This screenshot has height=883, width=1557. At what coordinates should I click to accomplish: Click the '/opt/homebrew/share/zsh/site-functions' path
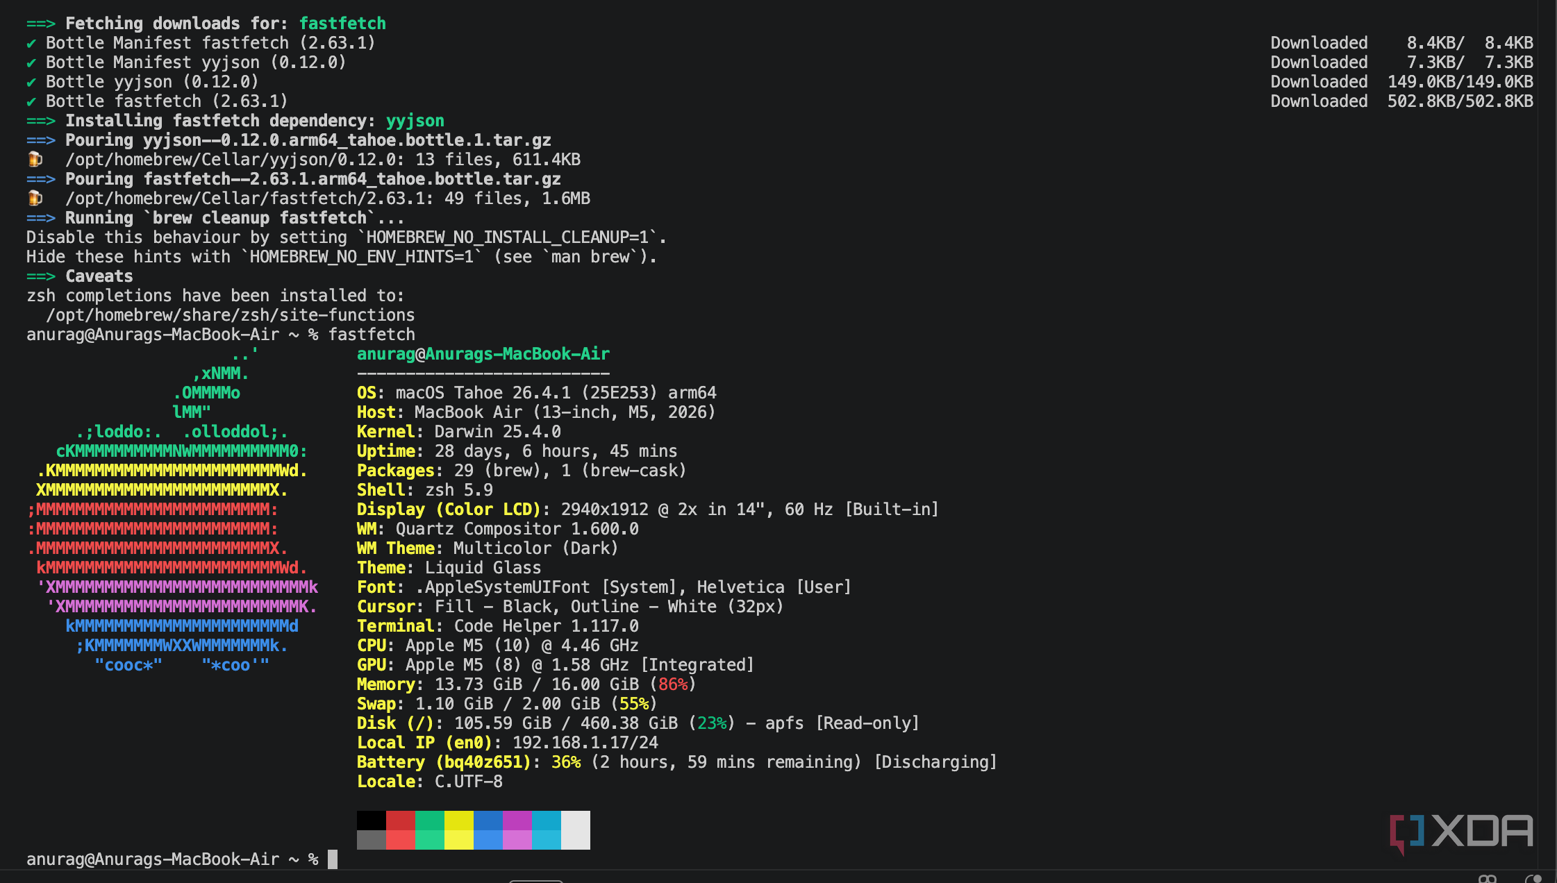coord(231,315)
